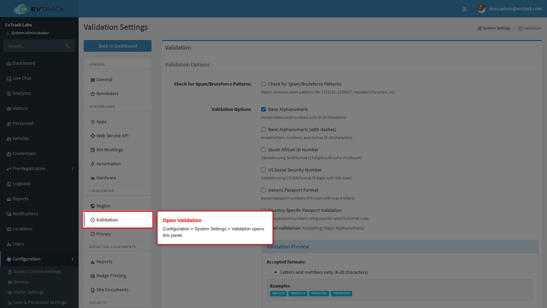Click the Personnel sidebar icon
This screenshot has height=308, width=547.
click(x=9, y=124)
